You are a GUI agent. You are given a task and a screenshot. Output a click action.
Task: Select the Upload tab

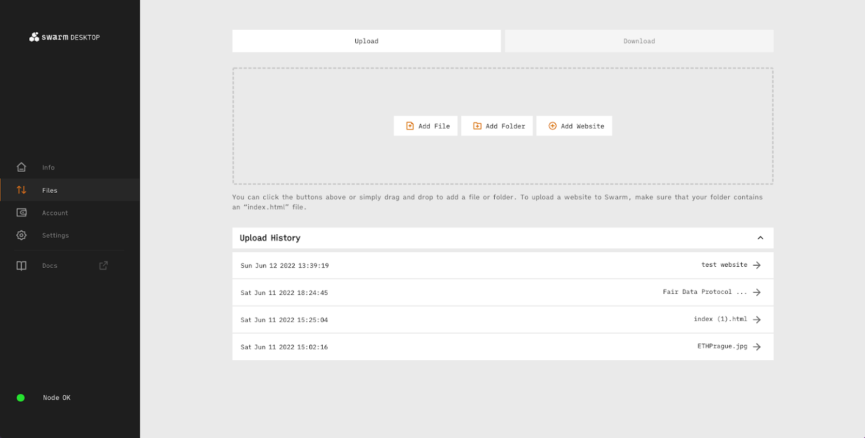[x=366, y=41]
